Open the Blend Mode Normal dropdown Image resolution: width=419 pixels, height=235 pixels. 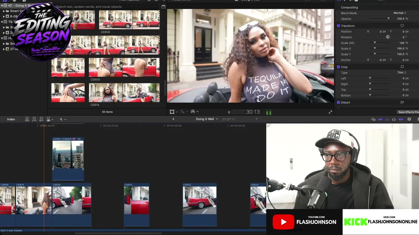(x=400, y=13)
